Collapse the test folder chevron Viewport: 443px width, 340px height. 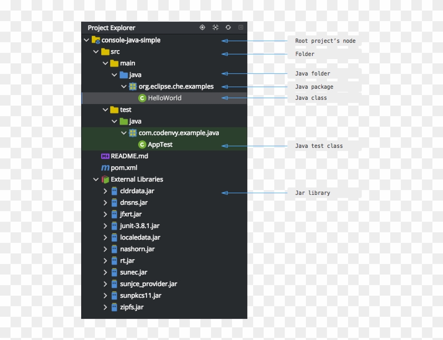pos(105,110)
